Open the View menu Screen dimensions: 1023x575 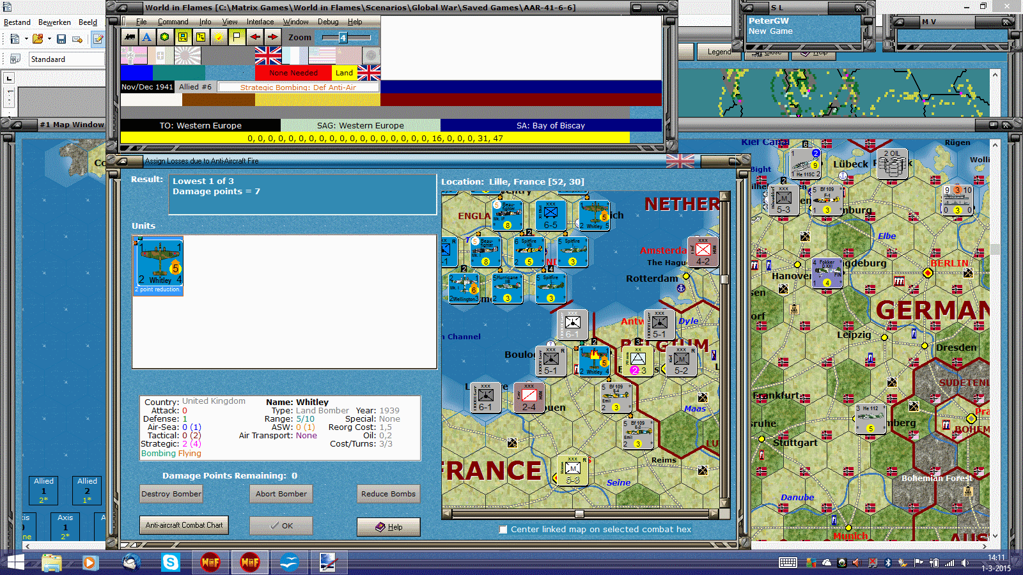tap(230, 22)
